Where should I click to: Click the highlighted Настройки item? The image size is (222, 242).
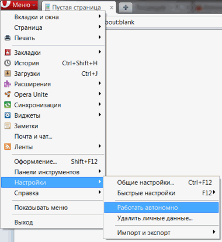[52, 183]
